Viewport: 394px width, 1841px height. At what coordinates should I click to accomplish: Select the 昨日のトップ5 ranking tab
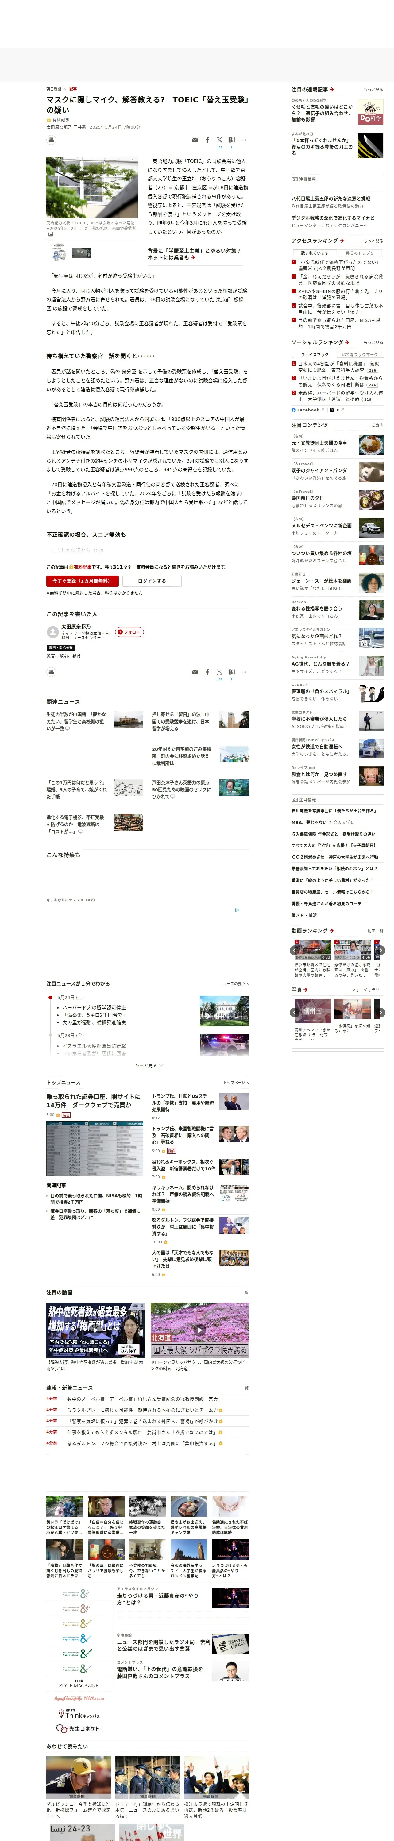[x=360, y=253]
